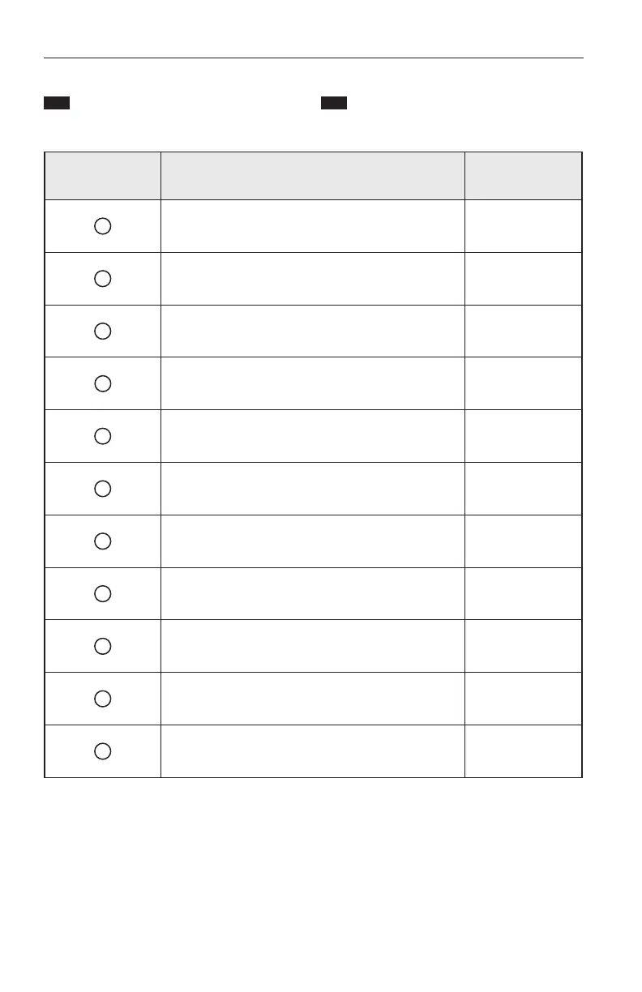642x992 pixels.
Task: Choose the circle in the fourth row
Action: click(102, 383)
